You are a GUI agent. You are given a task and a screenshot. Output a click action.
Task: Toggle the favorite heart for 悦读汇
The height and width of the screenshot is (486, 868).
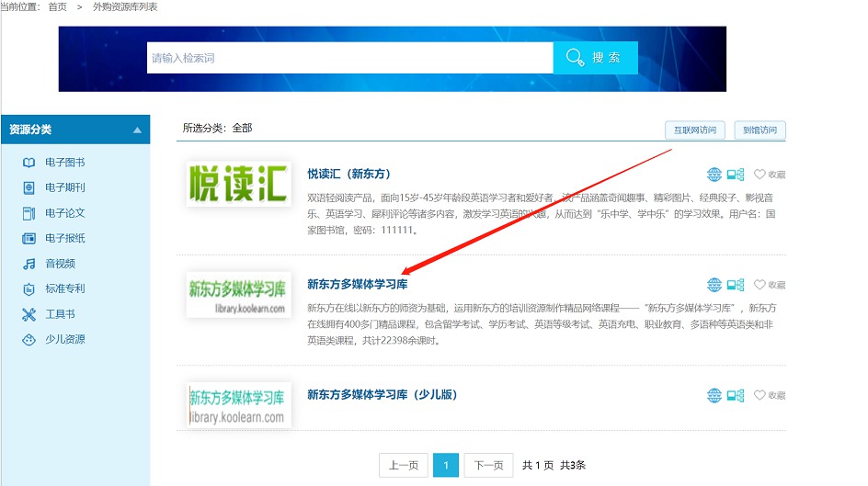[x=759, y=175]
